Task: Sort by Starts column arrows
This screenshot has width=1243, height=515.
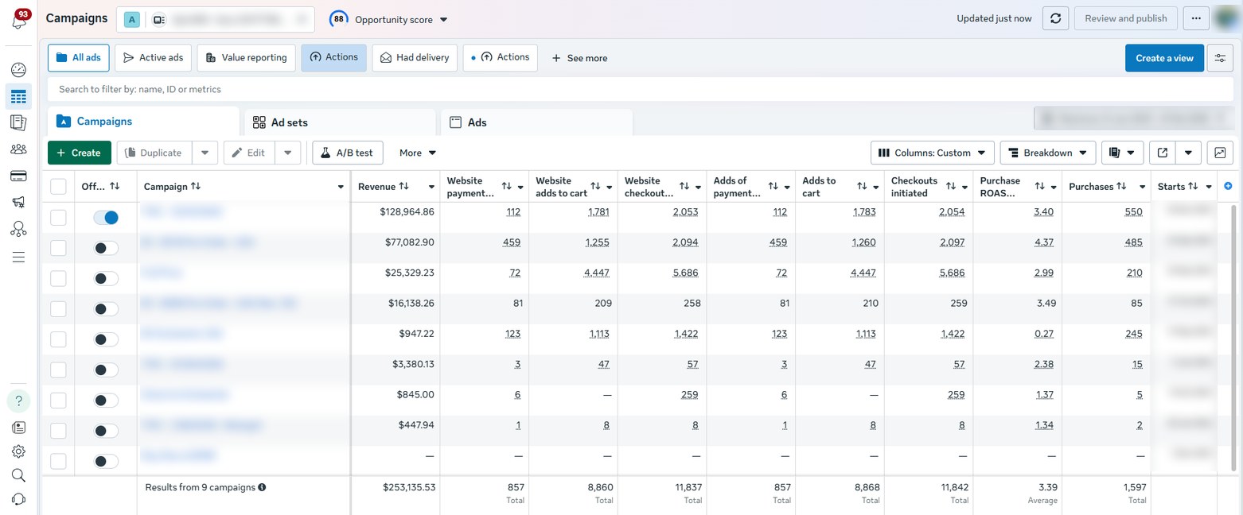Action: click(1193, 187)
